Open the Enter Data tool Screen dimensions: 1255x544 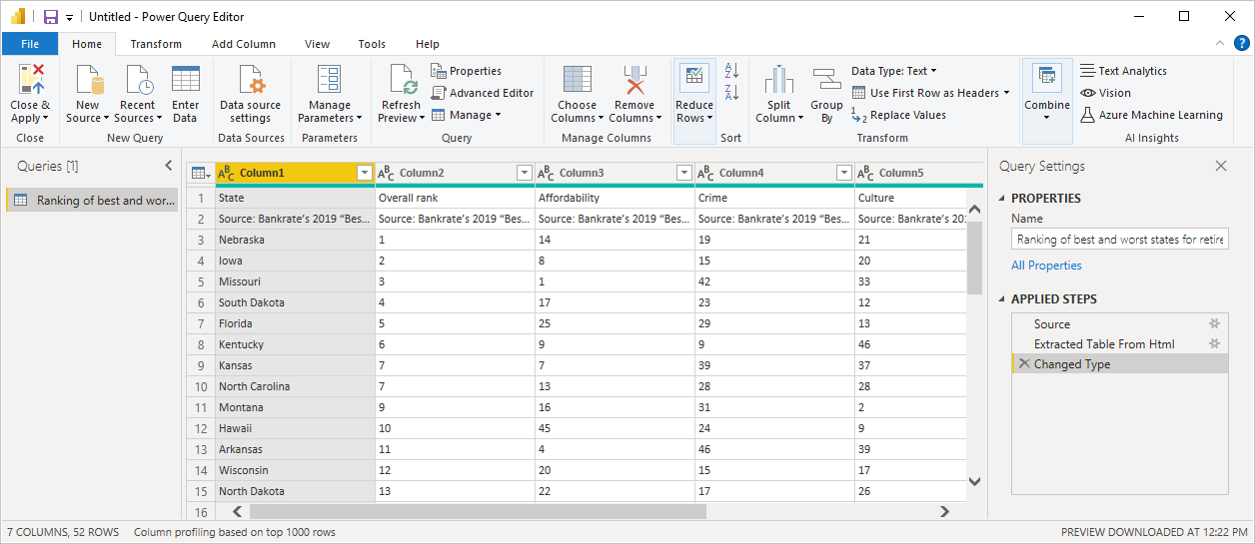[x=185, y=80]
